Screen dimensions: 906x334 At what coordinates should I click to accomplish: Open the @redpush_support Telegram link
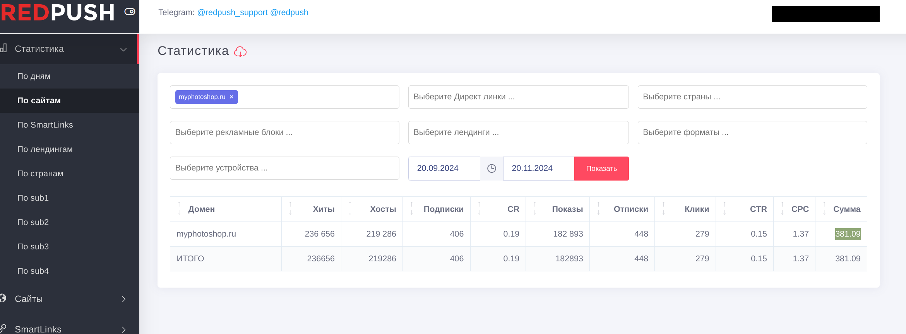click(x=232, y=12)
